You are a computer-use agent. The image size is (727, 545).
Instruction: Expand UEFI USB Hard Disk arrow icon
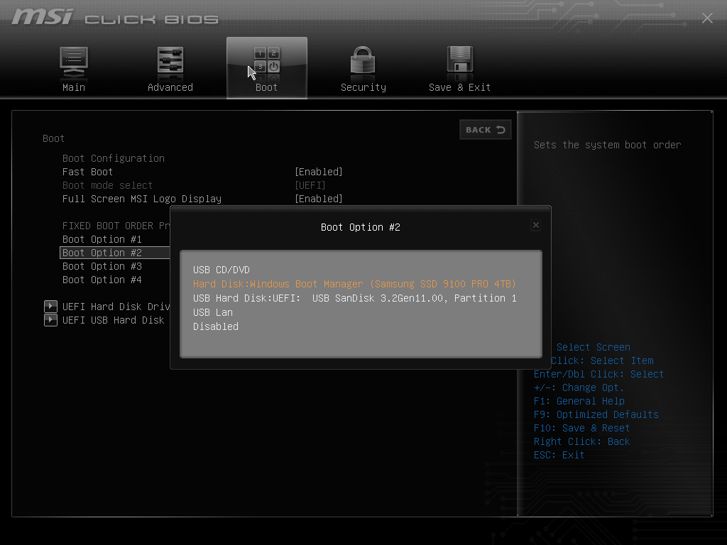click(x=50, y=320)
